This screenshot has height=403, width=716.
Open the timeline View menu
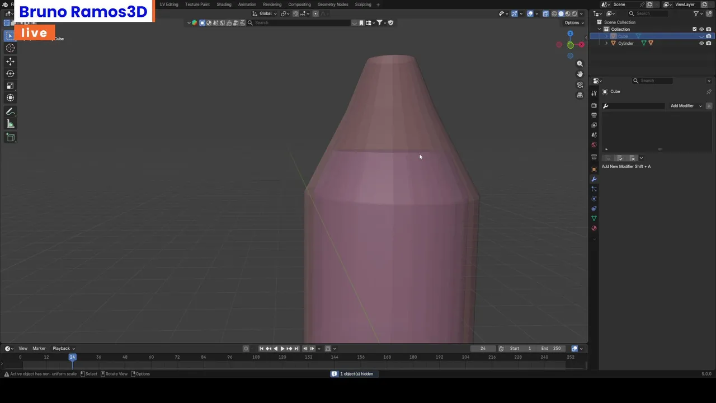(x=23, y=349)
